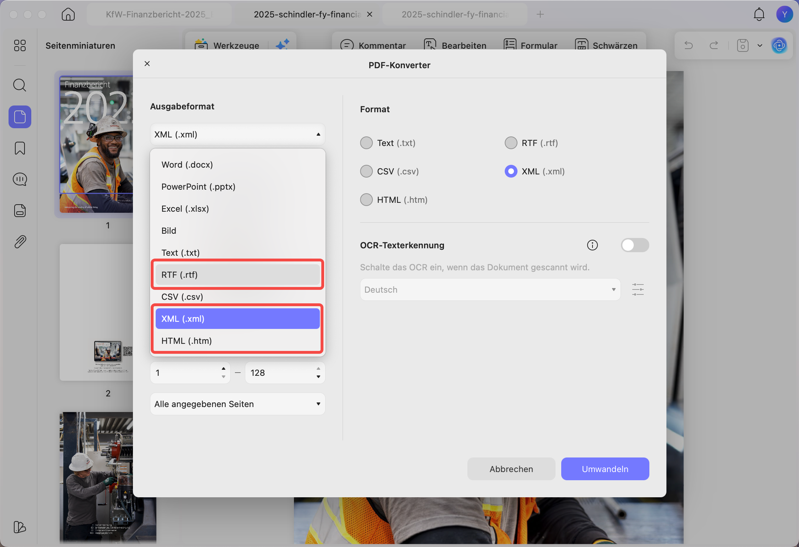Select the page thumbnails panel icon
799x547 pixels.
tap(20, 117)
